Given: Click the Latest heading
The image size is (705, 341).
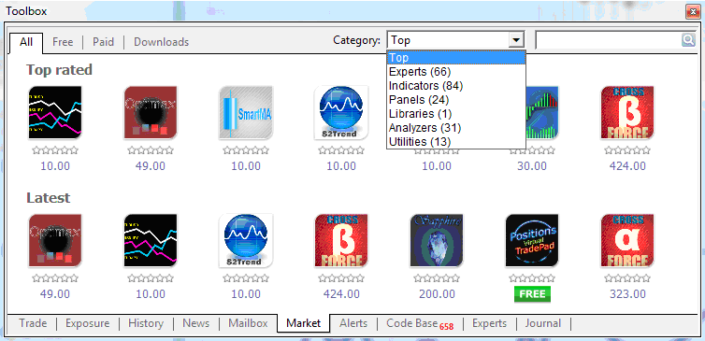Looking at the screenshot, I should point(48,198).
